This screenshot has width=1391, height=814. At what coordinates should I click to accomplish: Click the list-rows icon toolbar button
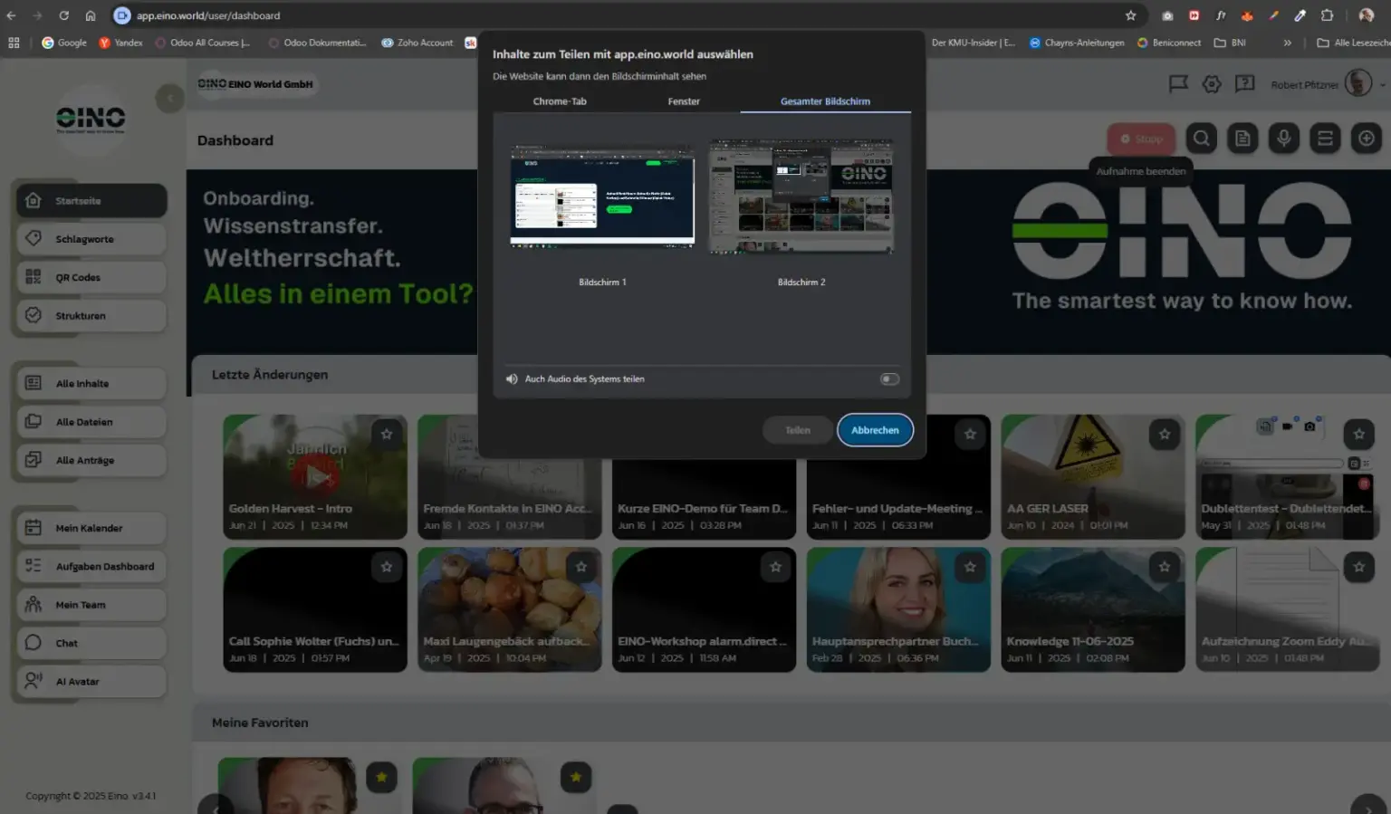tap(1325, 139)
